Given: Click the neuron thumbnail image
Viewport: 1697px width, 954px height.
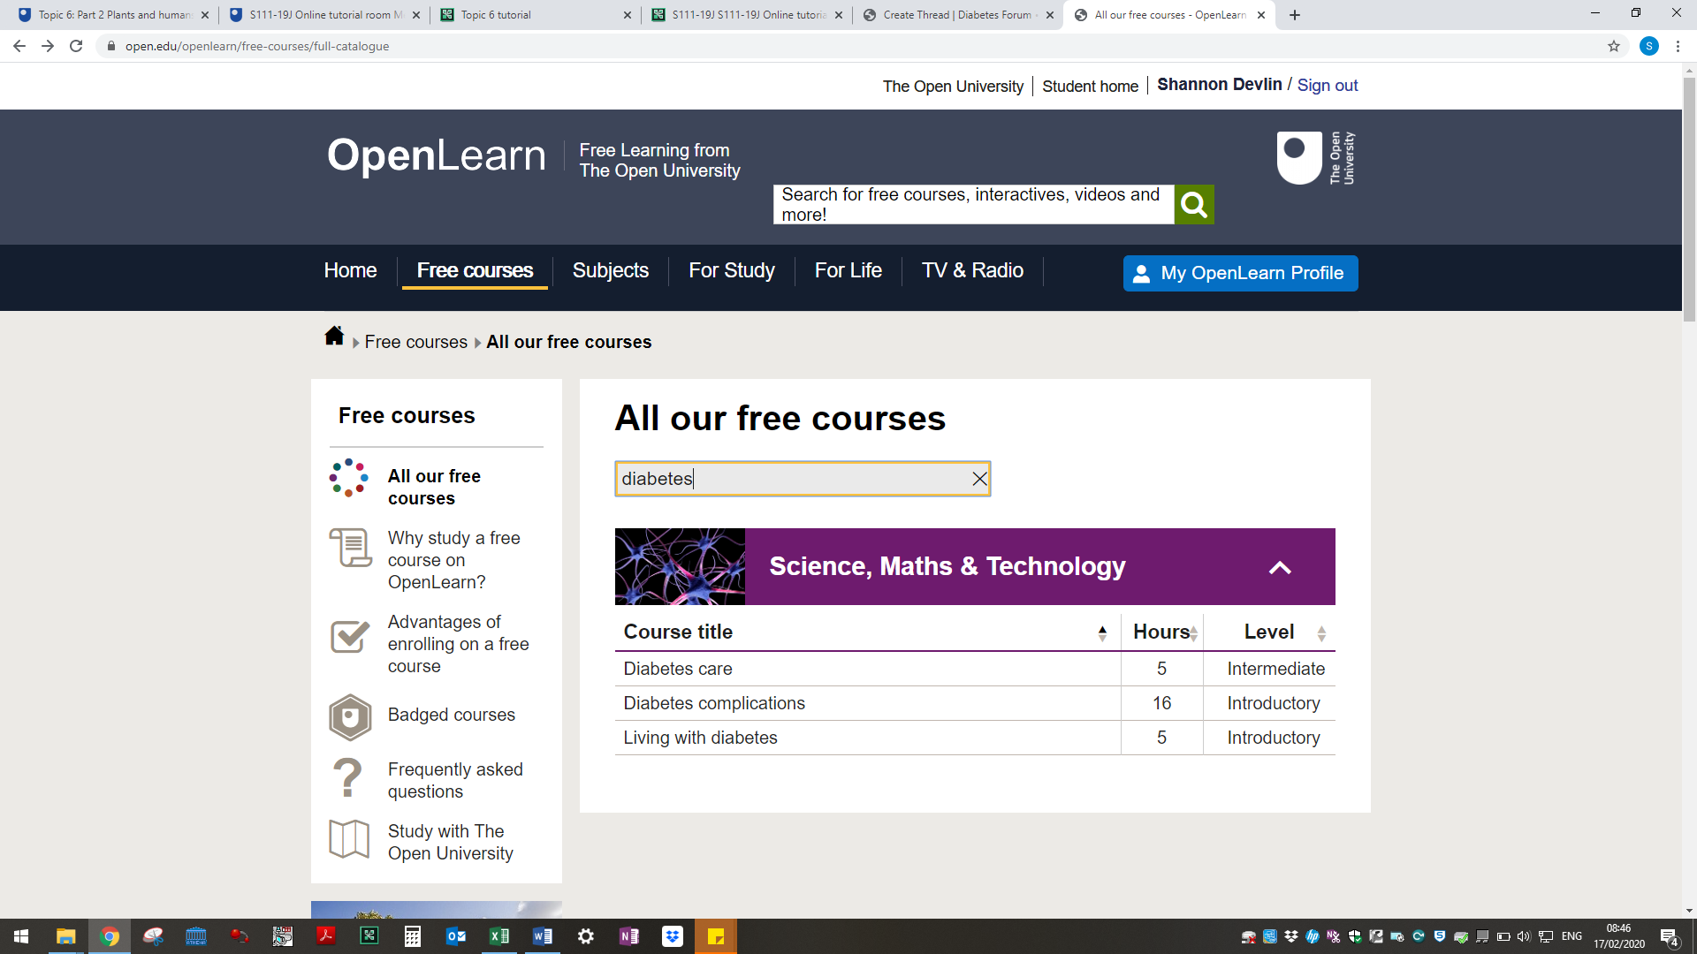Looking at the screenshot, I should click(x=680, y=567).
